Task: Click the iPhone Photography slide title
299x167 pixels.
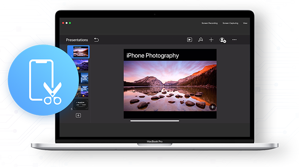Action: click(x=153, y=55)
